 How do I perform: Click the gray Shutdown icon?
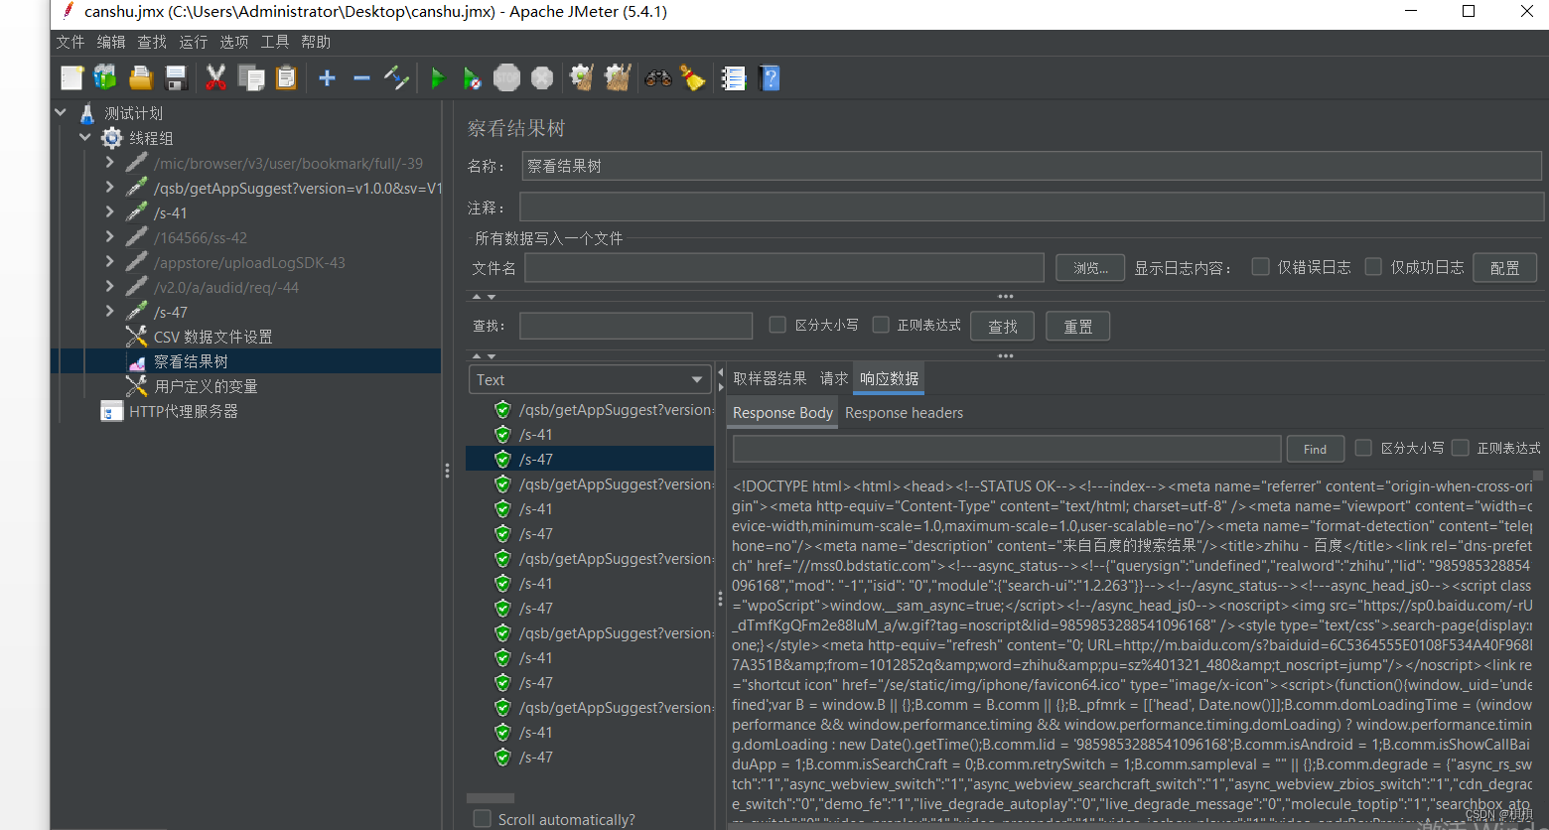click(x=542, y=77)
